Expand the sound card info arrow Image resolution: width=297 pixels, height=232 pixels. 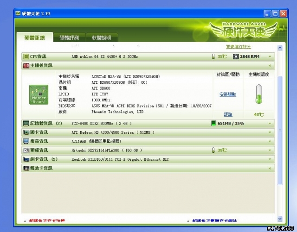coord(270,168)
